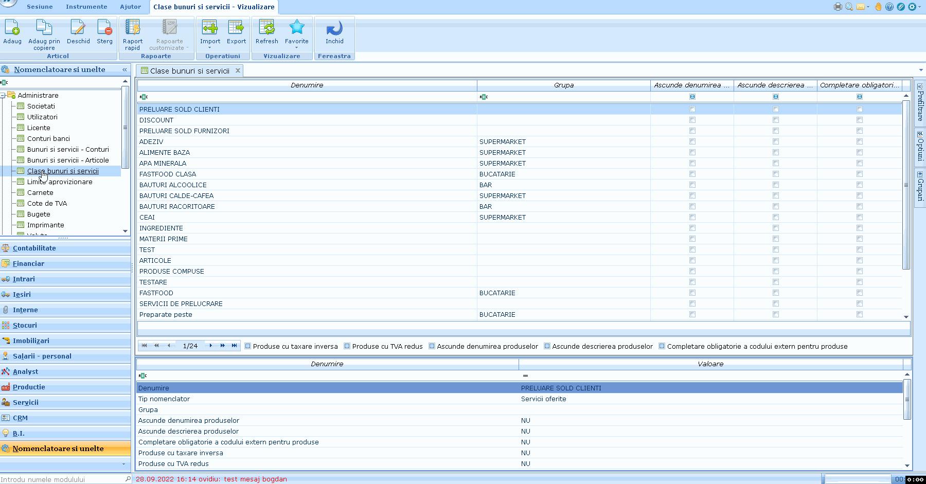Click the help question mark icon
The image size is (926, 484).
click(x=889, y=7)
